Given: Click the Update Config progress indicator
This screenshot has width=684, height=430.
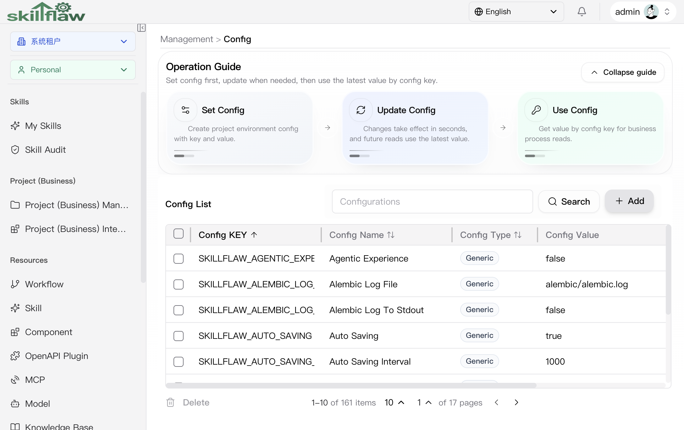Looking at the screenshot, I should (360, 156).
